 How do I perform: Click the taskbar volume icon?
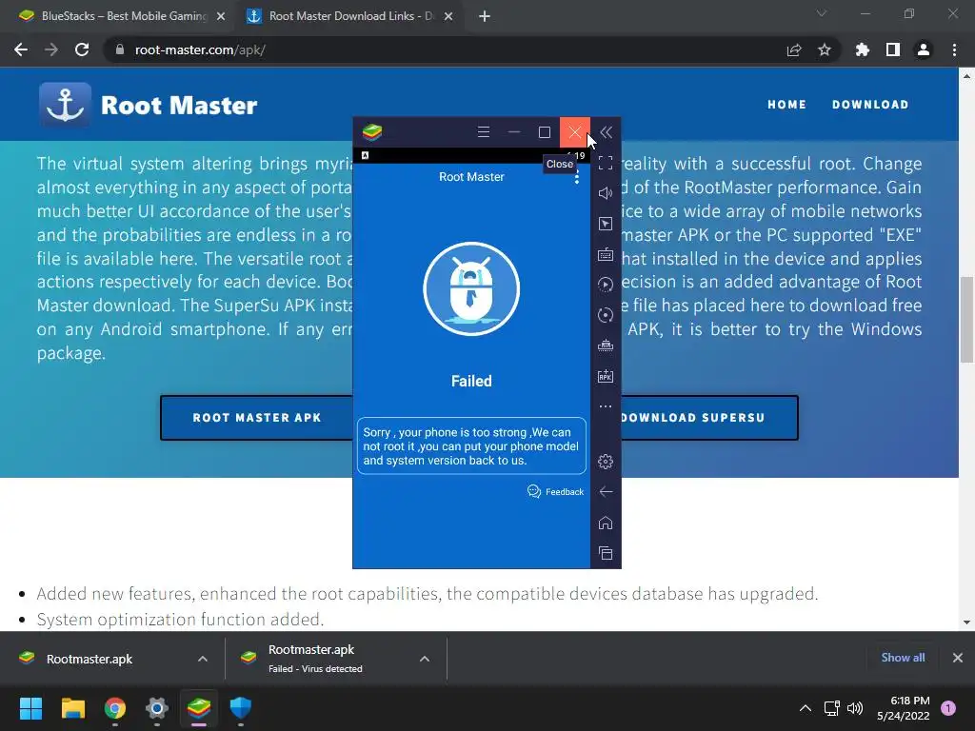[855, 708]
